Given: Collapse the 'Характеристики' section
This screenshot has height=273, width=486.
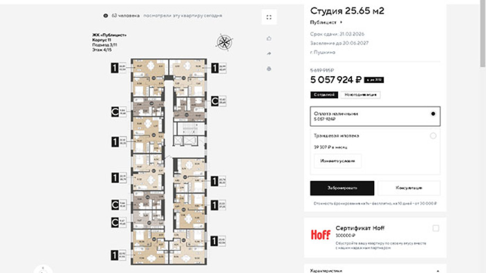Looking at the screenshot, I should pyautogui.click(x=438, y=270).
